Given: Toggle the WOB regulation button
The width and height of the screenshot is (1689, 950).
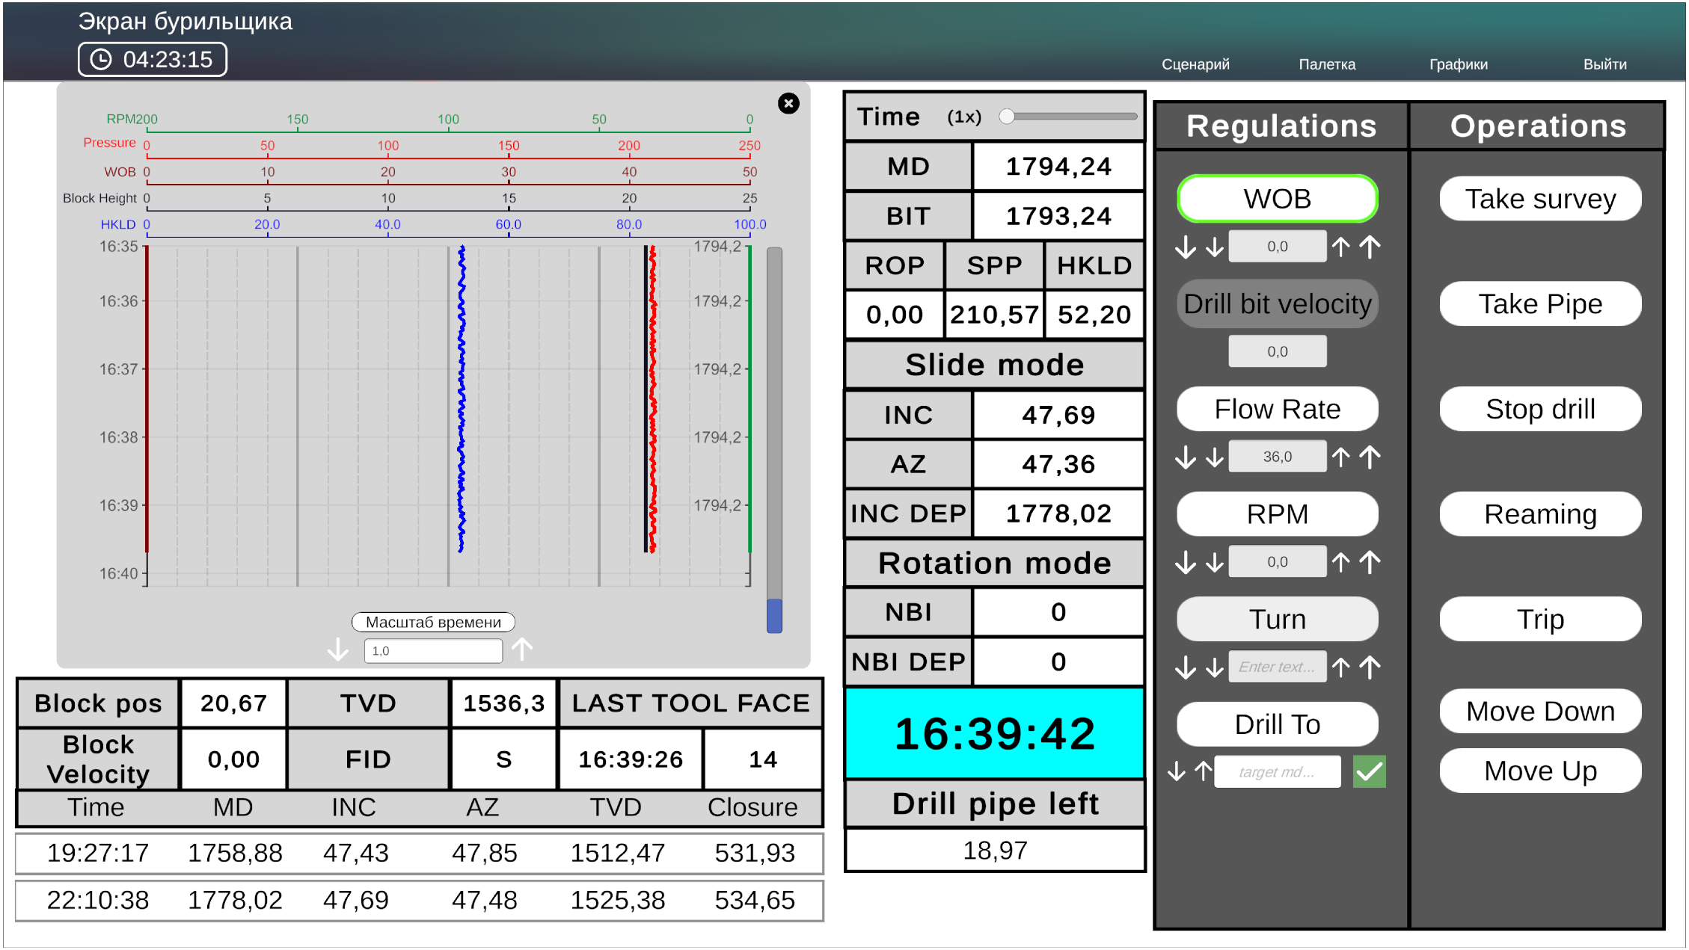Looking at the screenshot, I should pyautogui.click(x=1277, y=199).
